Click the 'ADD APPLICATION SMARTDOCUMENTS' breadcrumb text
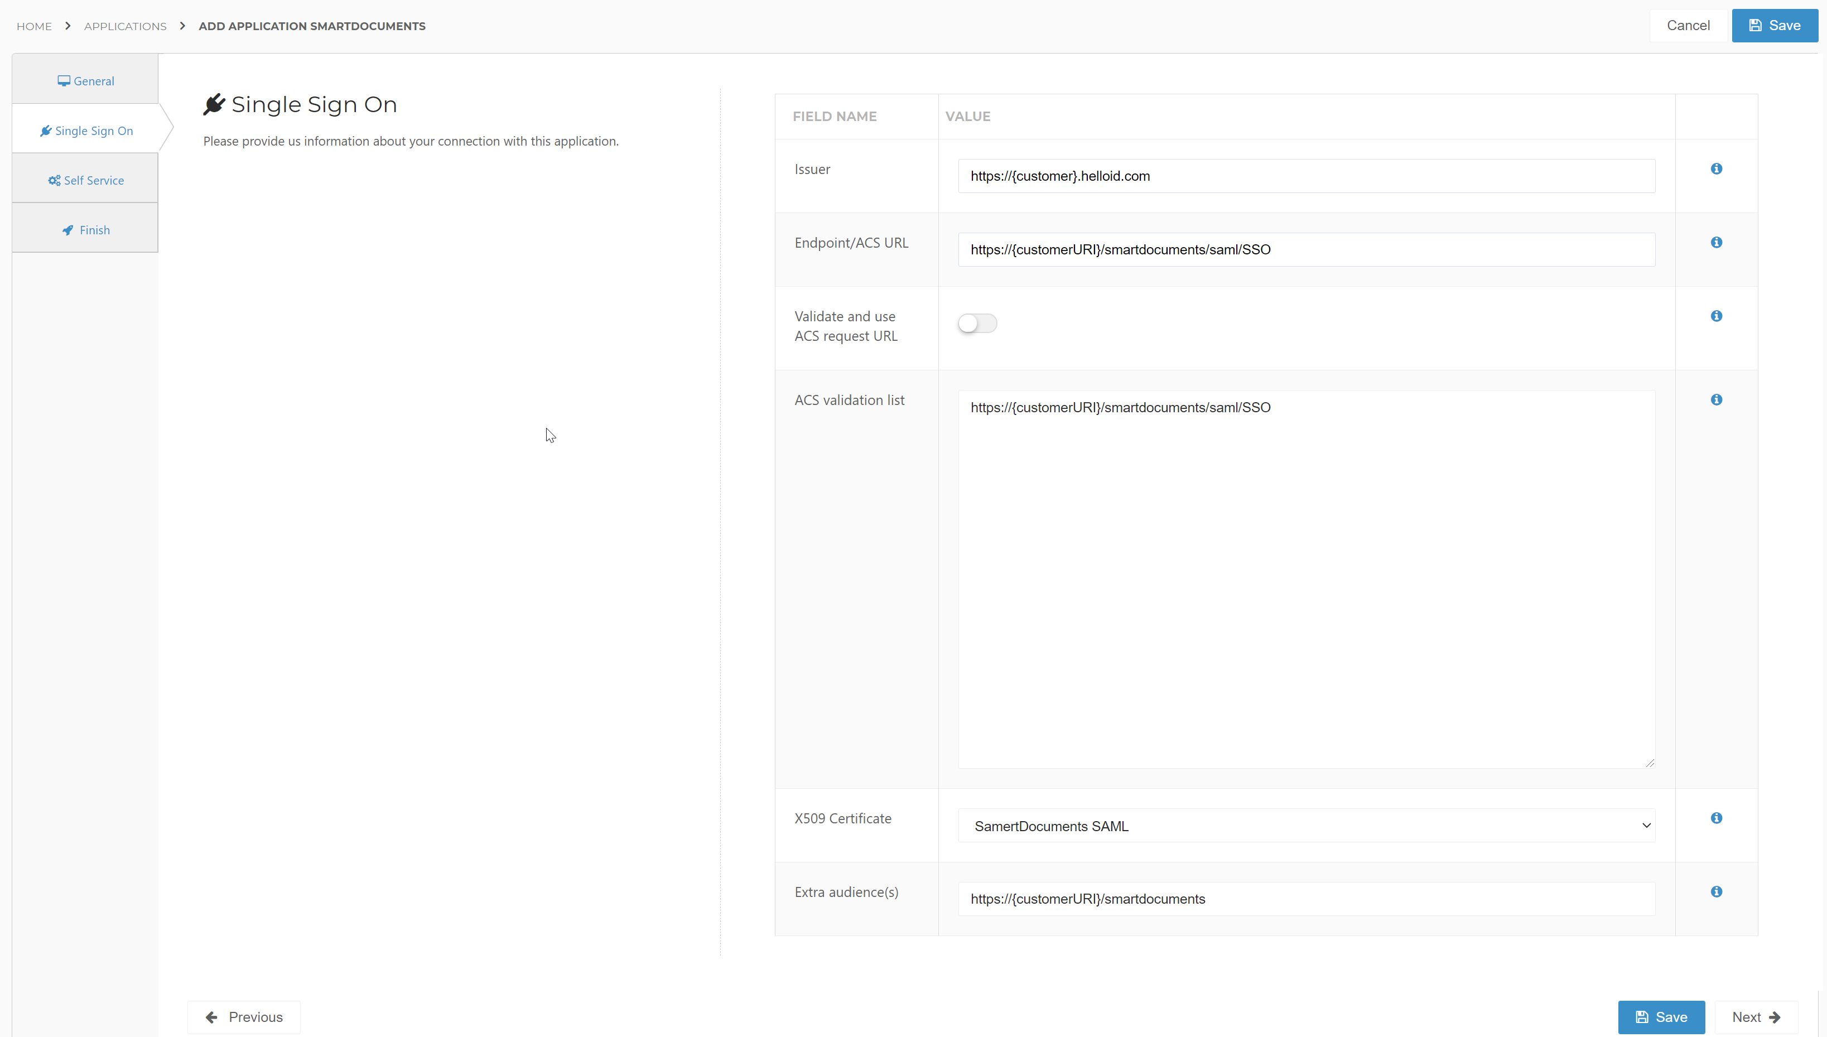 [x=312, y=26]
